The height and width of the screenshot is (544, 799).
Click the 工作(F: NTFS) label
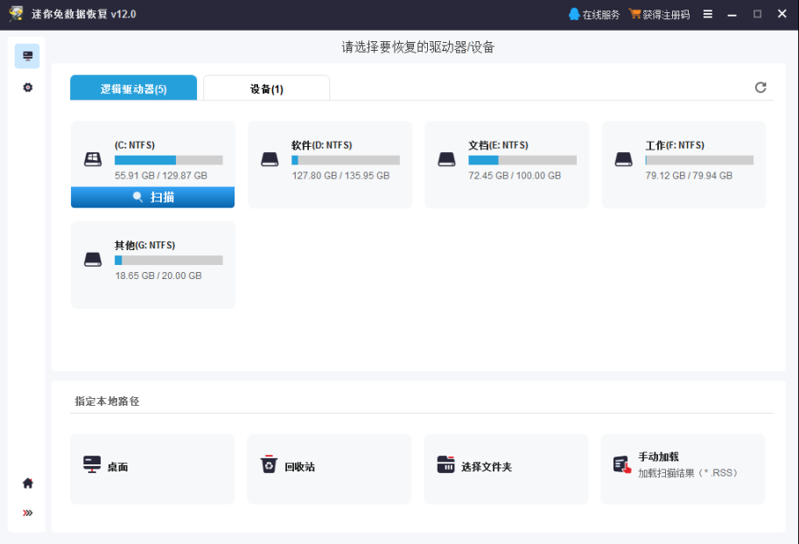(x=675, y=145)
